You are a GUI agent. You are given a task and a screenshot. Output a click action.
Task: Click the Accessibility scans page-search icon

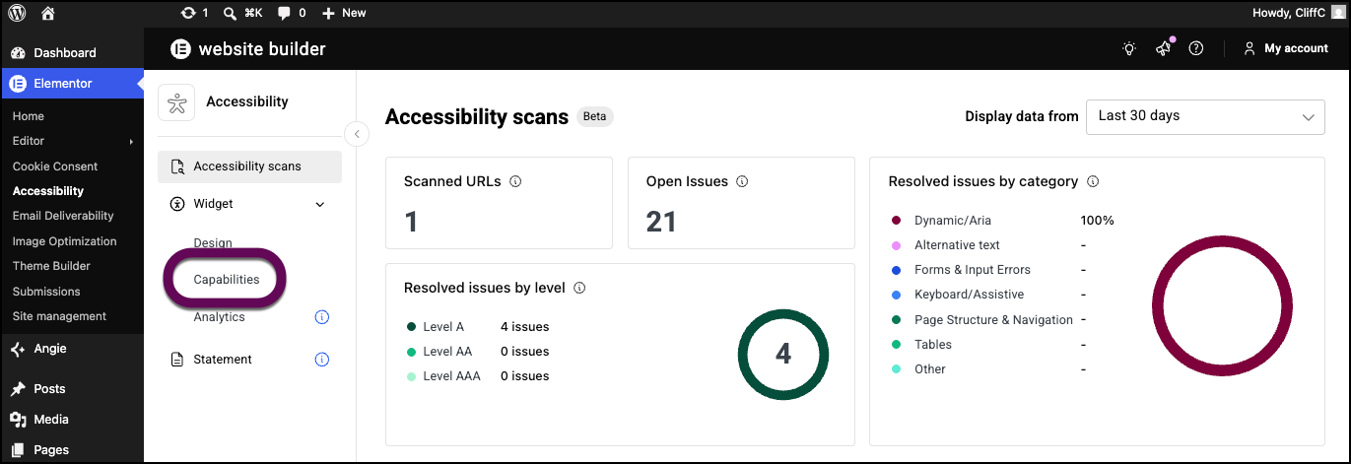(177, 166)
